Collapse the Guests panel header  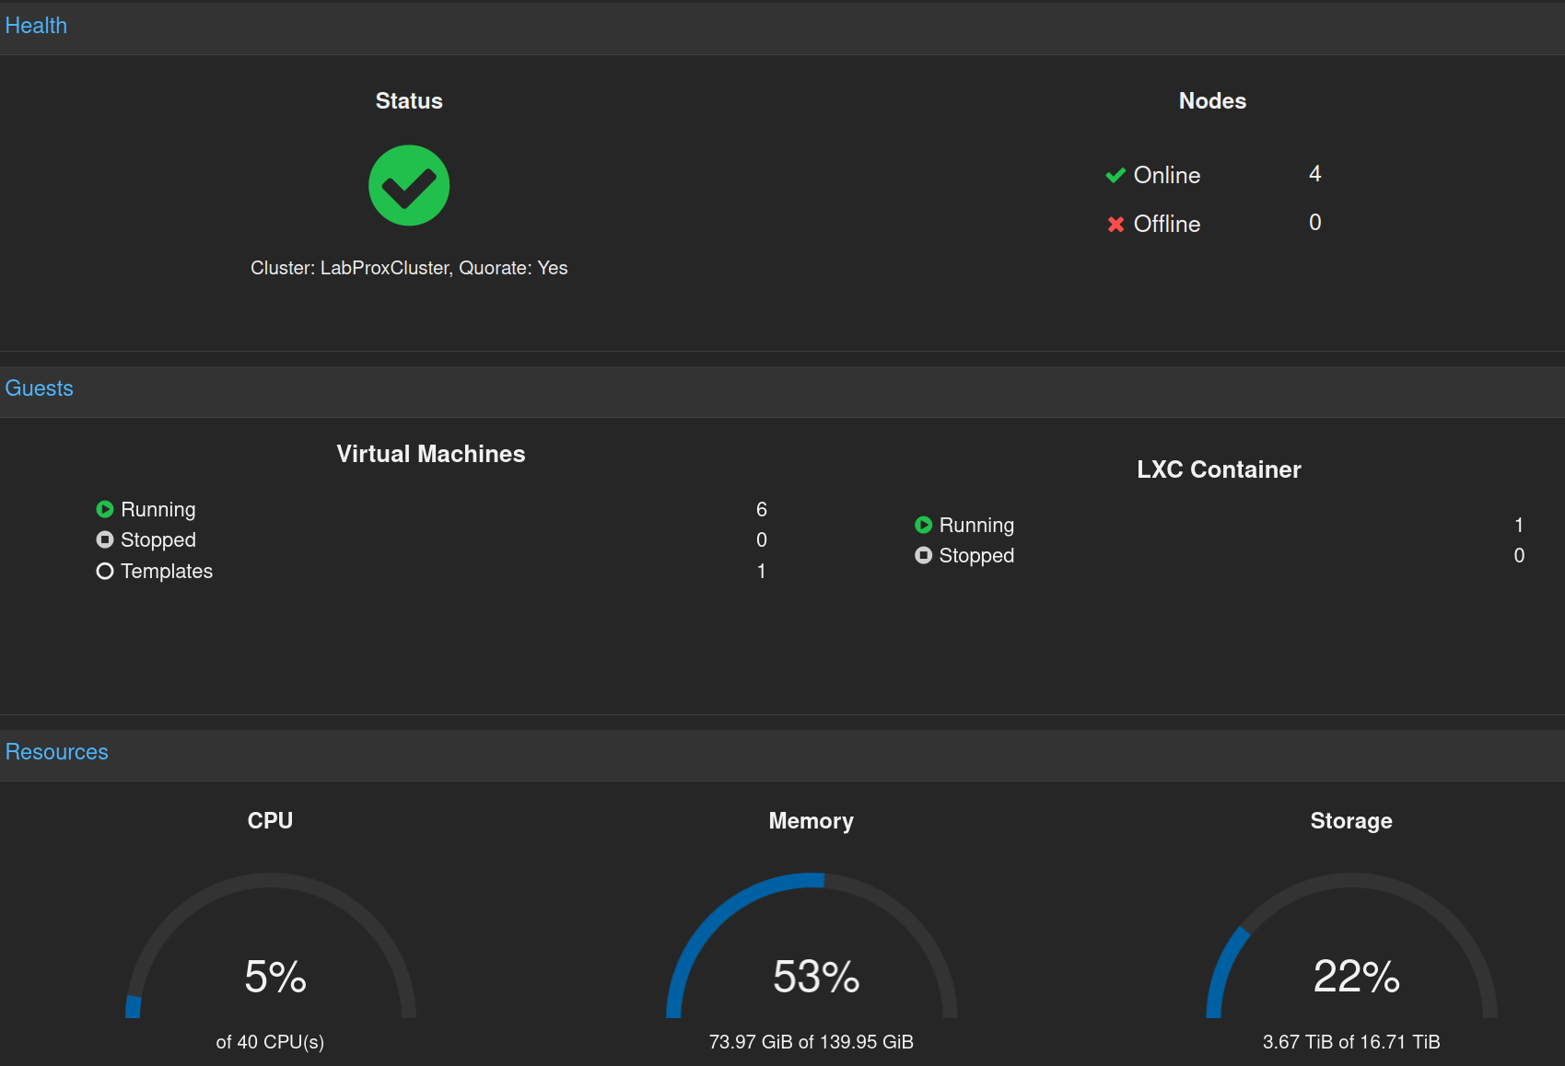[x=40, y=388]
